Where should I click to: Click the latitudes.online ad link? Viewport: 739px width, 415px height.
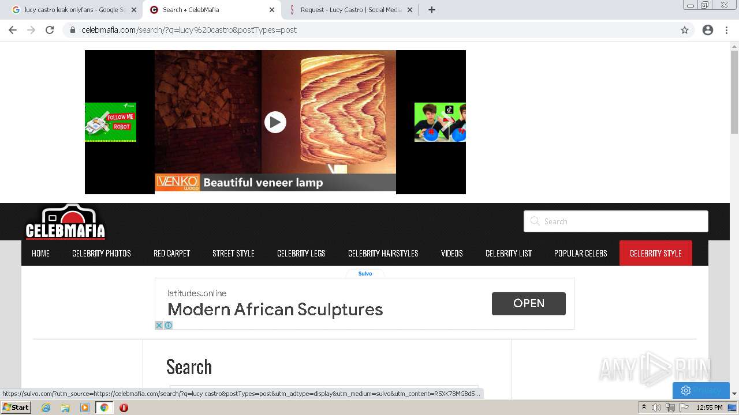(x=197, y=293)
